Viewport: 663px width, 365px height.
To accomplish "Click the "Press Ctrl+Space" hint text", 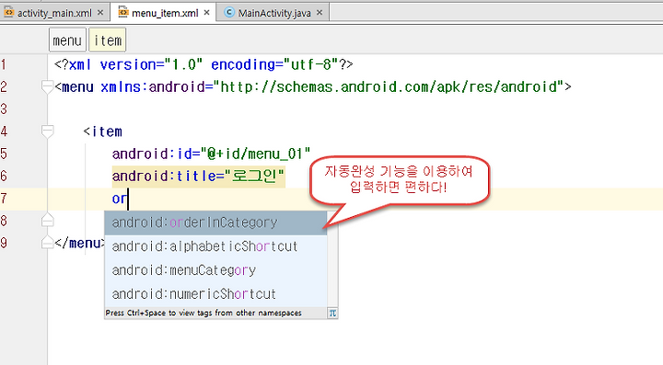I will tap(204, 314).
